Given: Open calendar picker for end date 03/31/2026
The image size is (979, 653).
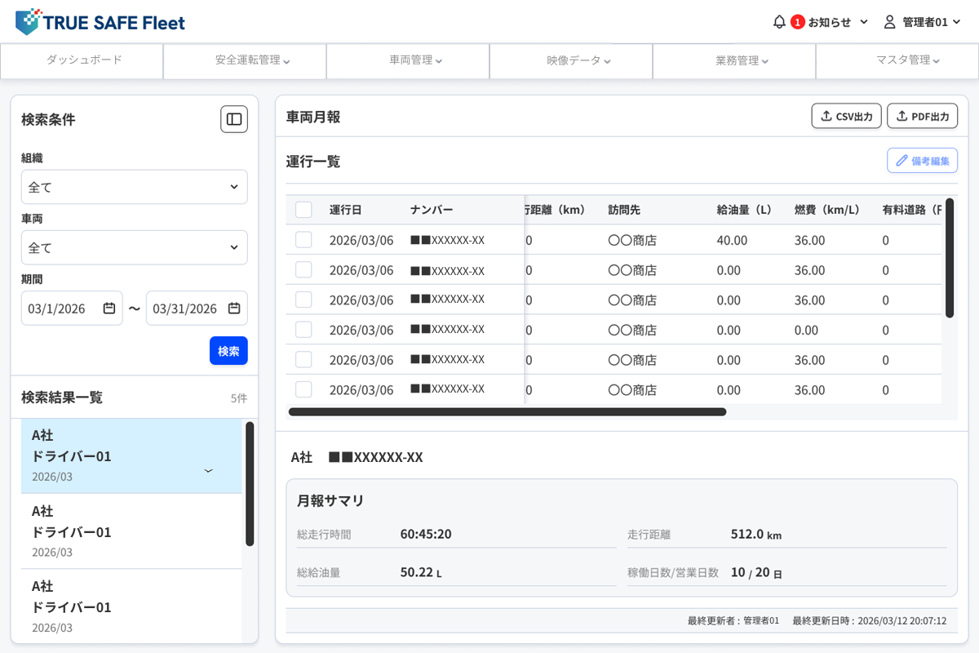Looking at the screenshot, I should click(x=234, y=309).
